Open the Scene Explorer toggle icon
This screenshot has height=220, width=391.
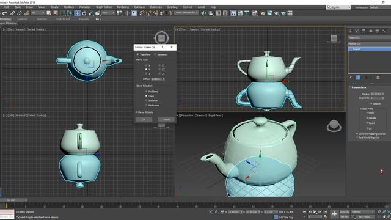219,13
